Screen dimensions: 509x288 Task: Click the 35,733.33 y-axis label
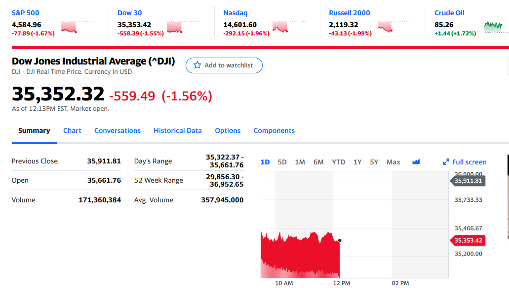(468, 200)
